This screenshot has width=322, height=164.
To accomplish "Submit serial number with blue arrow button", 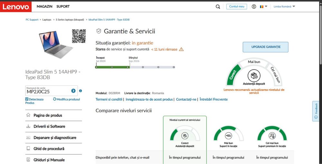I will click(x=73, y=91).
